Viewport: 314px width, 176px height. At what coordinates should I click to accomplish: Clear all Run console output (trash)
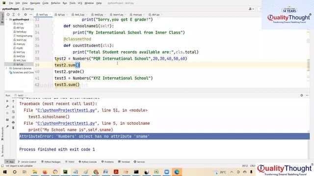(13, 128)
